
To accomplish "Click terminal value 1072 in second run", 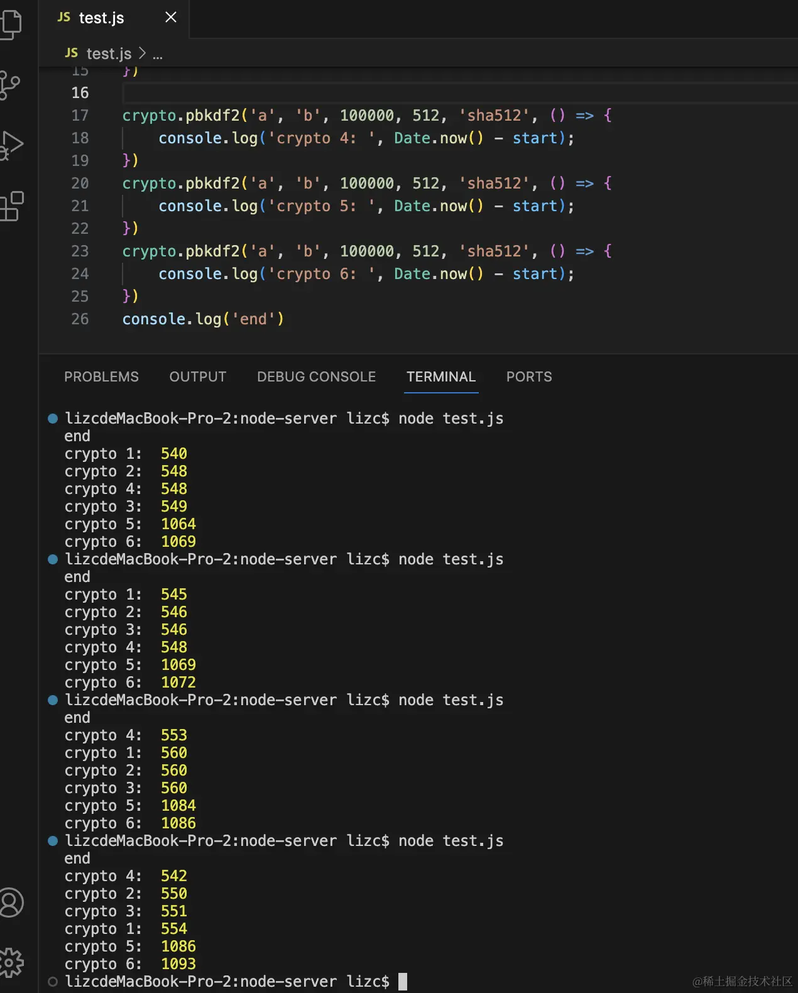I will pyautogui.click(x=178, y=683).
